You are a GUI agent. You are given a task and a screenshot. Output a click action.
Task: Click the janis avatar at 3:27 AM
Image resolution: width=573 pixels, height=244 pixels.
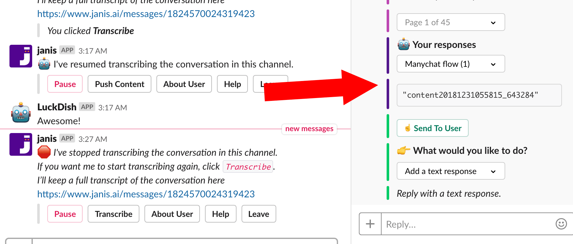(21, 144)
